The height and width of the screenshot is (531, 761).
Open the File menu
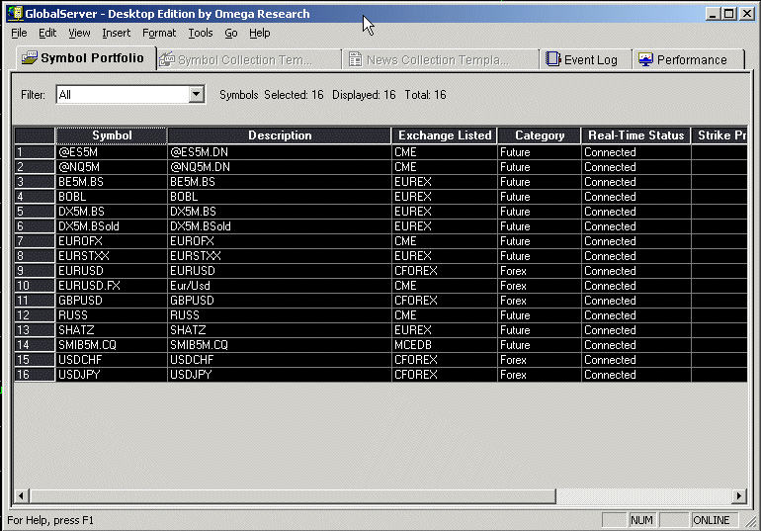[19, 33]
